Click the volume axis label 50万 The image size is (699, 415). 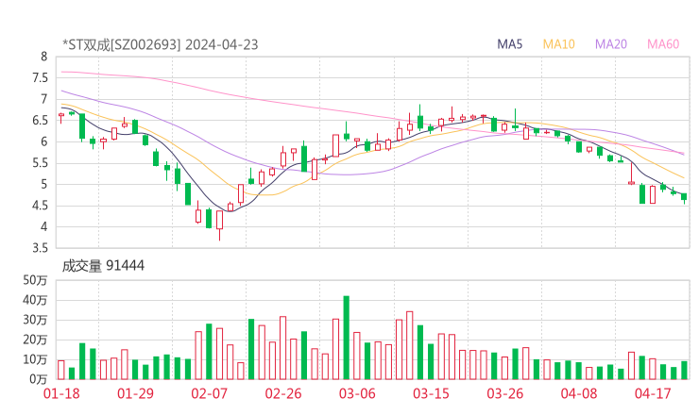35,280
